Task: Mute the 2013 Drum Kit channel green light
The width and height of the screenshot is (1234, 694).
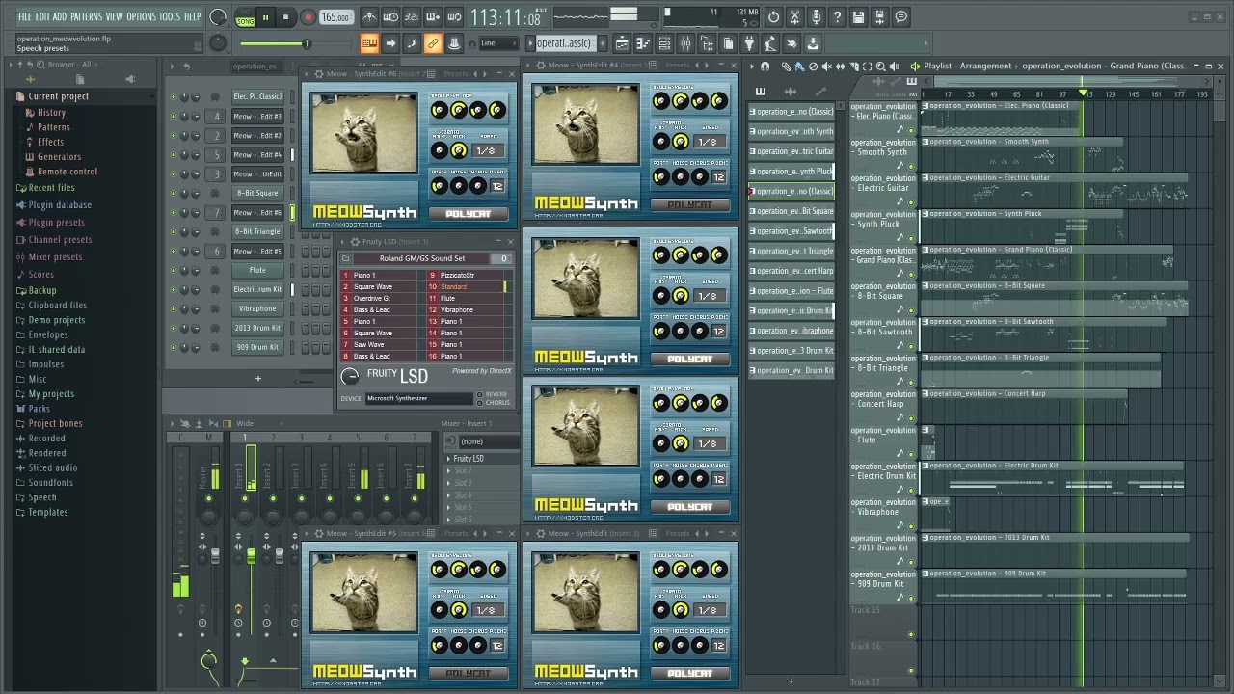Action: pos(174,329)
